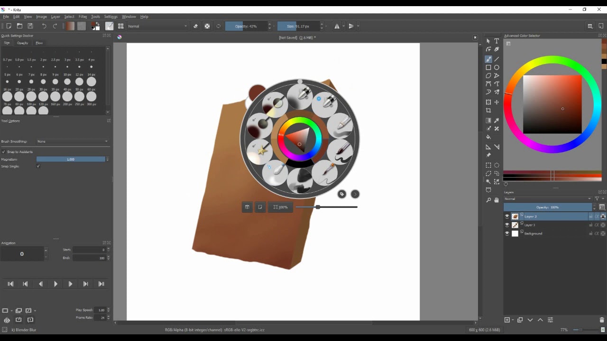Toggle eraser mode in toolbar
The width and height of the screenshot is (607, 341).
coord(195,26)
